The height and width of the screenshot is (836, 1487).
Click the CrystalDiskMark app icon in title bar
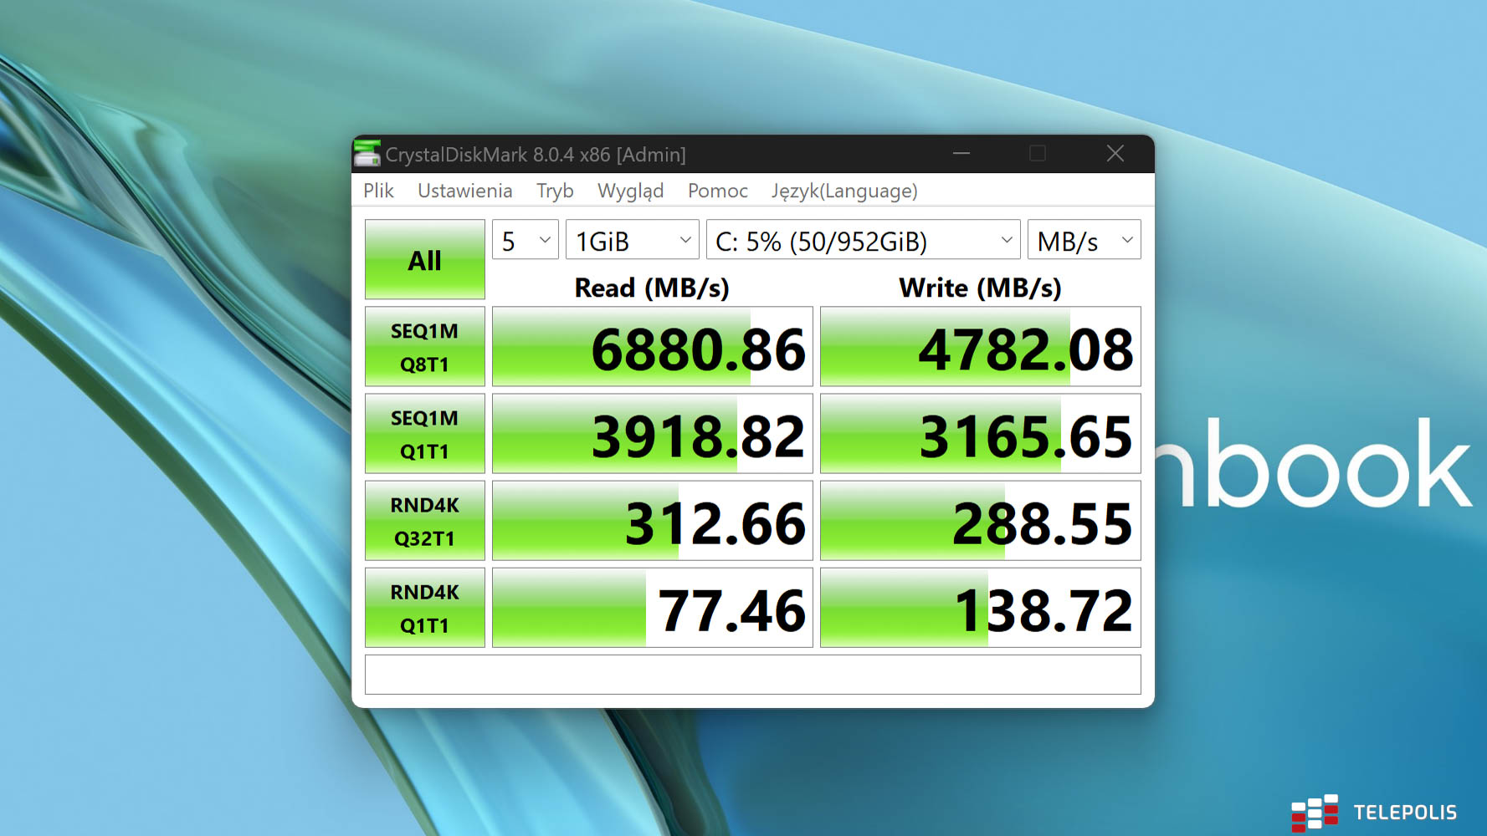pyautogui.click(x=367, y=154)
